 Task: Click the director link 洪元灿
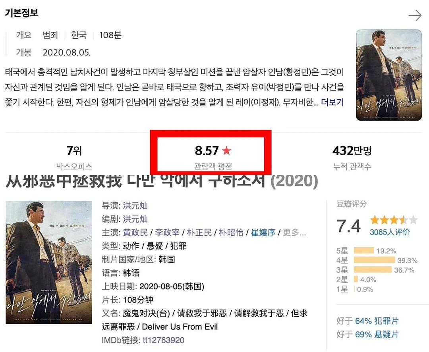[135, 206]
